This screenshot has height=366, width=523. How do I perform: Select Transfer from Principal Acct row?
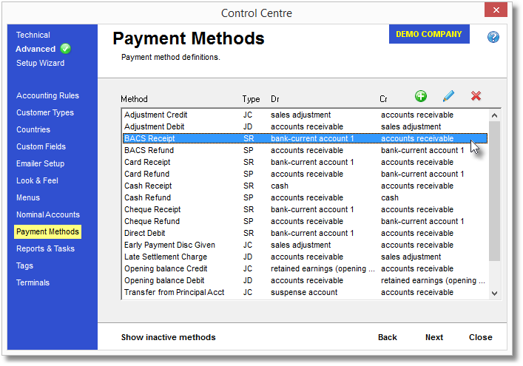306,292
